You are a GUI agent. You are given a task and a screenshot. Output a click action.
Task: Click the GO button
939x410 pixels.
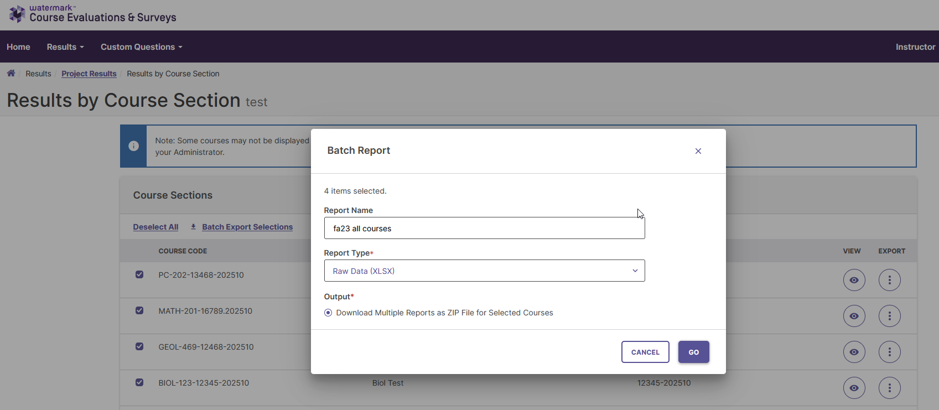click(x=694, y=352)
